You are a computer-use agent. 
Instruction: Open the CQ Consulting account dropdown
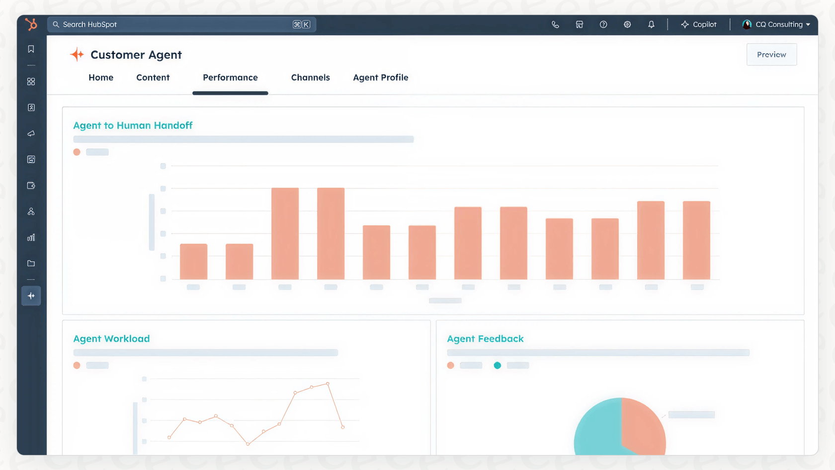tap(775, 24)
